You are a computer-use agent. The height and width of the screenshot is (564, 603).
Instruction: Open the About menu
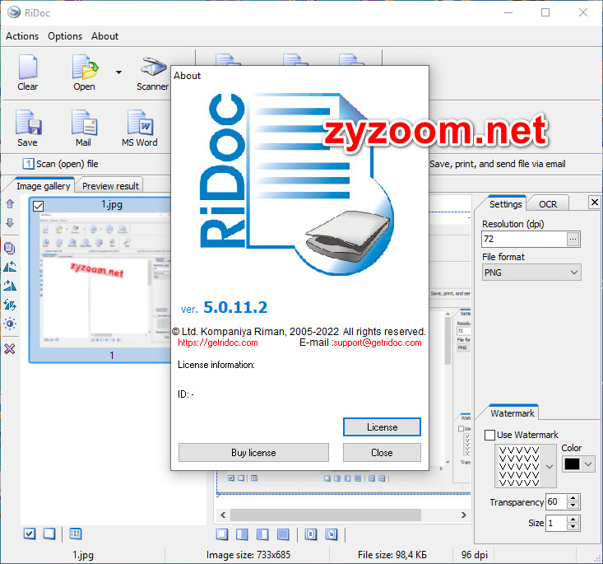click(x=104, y=36)
